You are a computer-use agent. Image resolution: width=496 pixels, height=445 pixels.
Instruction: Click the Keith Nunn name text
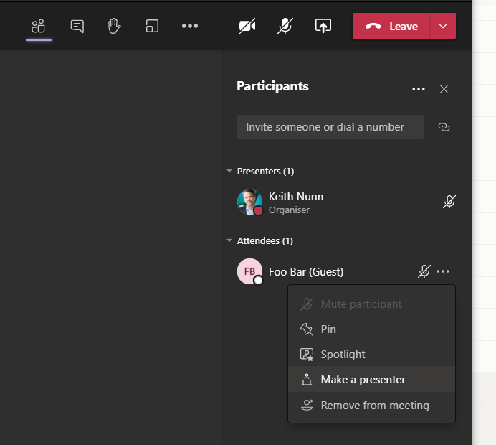click(296, 197)
